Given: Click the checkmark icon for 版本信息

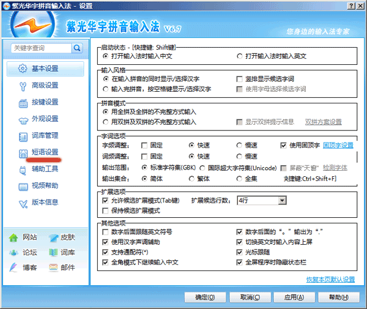Looking at the screenshot, I should [x=23, y=204].
